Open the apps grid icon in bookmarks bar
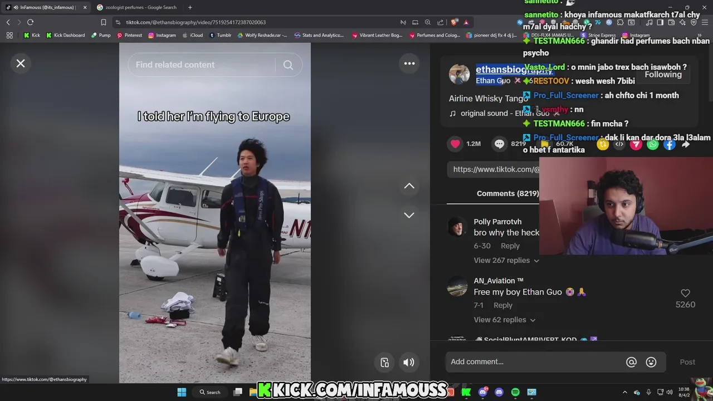This screenshot has width=713, height=401. tap(9, 35)
